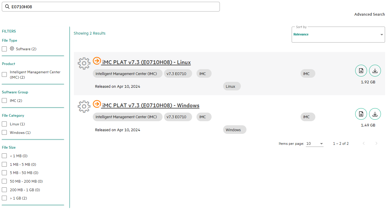Click v7.3 E0710 tag on Windows result

point(178,117)
